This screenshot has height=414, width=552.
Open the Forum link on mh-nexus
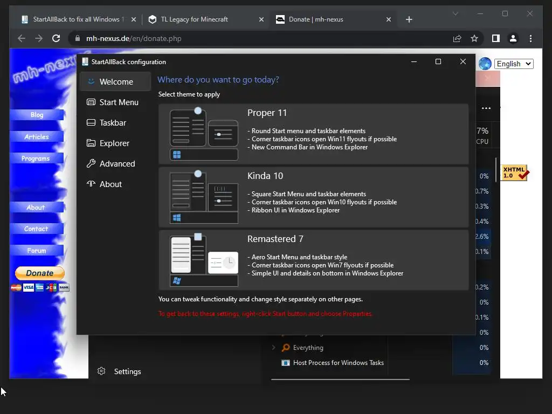37,251
